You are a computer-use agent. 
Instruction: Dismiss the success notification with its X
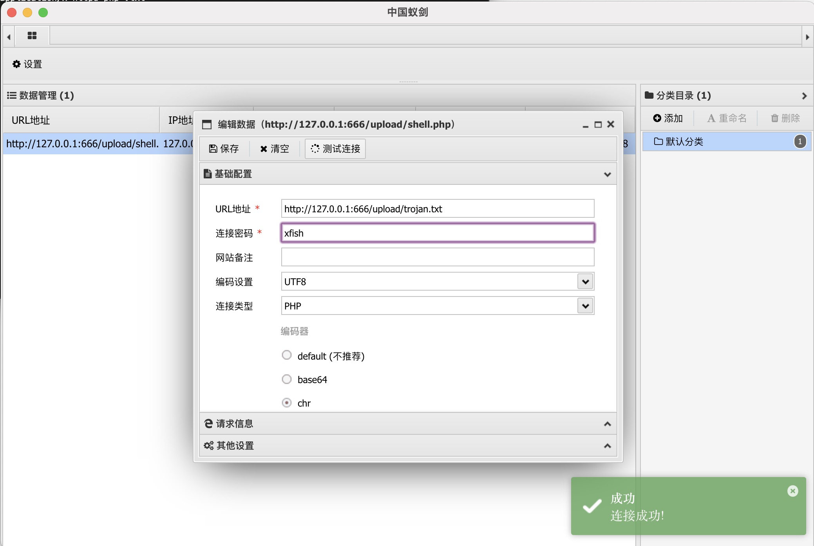(x=792, y=491)
